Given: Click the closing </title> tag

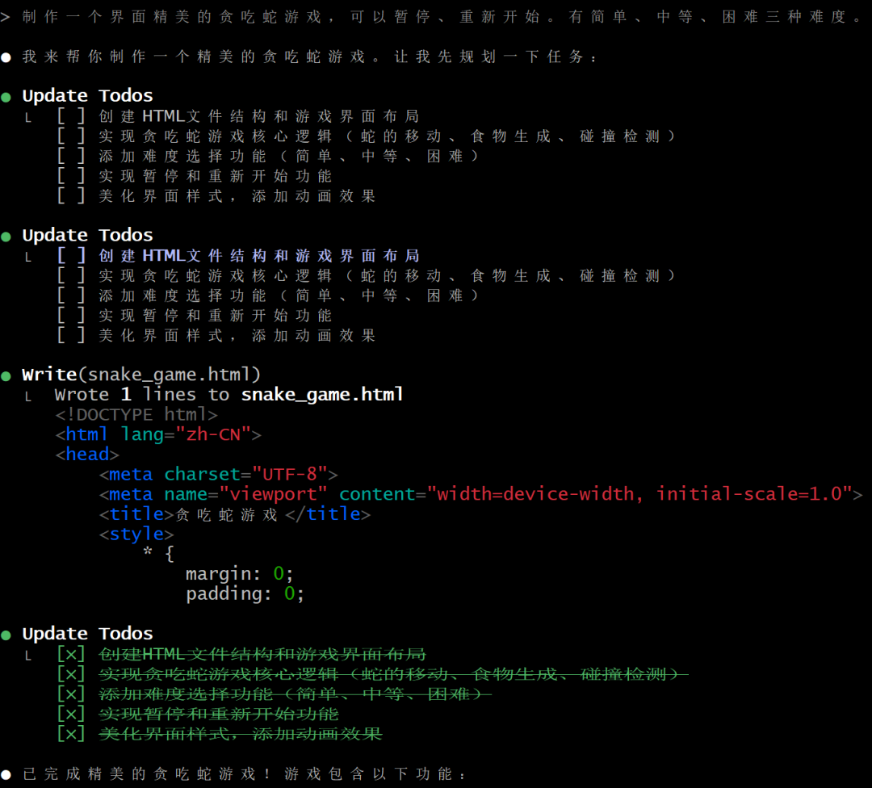Looking at the screenshot, I should [x=328, y=514].
